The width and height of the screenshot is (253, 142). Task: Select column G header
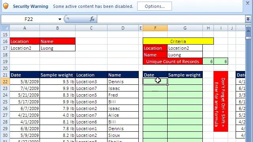pos(185,28)
